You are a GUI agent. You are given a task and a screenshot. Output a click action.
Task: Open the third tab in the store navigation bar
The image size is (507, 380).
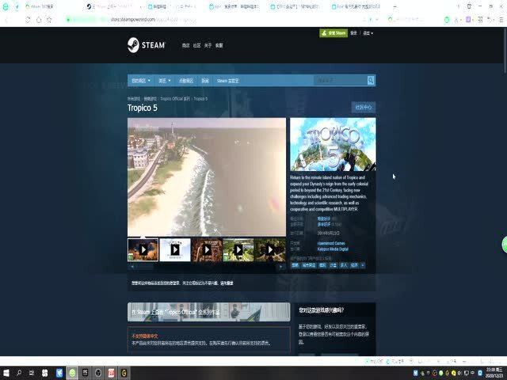(186, 81)
